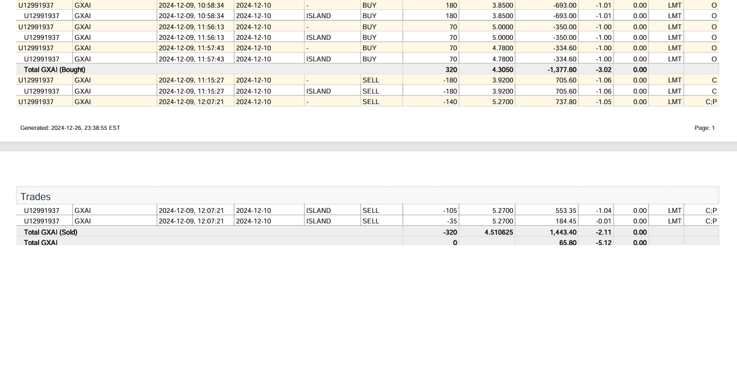
Task: Click bought total quantity 320
Action: pyautogui.click(x=451, y=70)
